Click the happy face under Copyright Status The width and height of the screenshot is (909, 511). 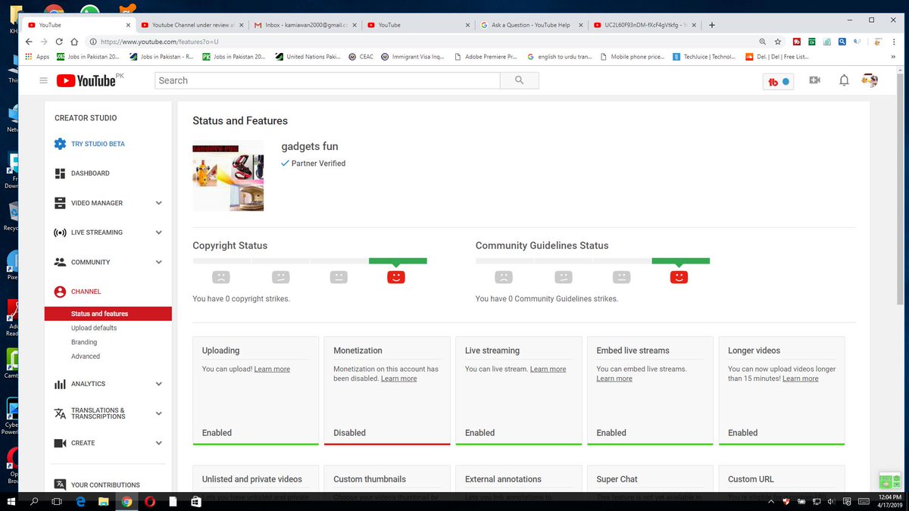pos(396,277)
